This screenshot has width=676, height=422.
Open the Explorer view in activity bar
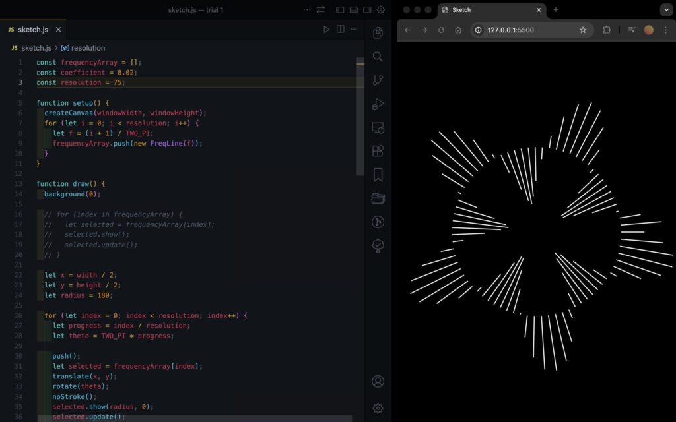pos(378,33)
